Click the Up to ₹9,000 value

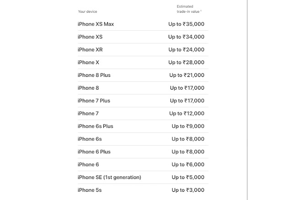[188, 126]
